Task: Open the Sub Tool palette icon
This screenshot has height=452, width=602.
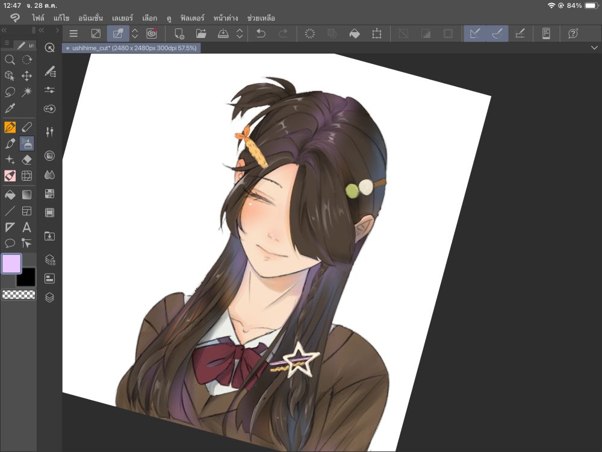Action: click(x=49, y=72)
